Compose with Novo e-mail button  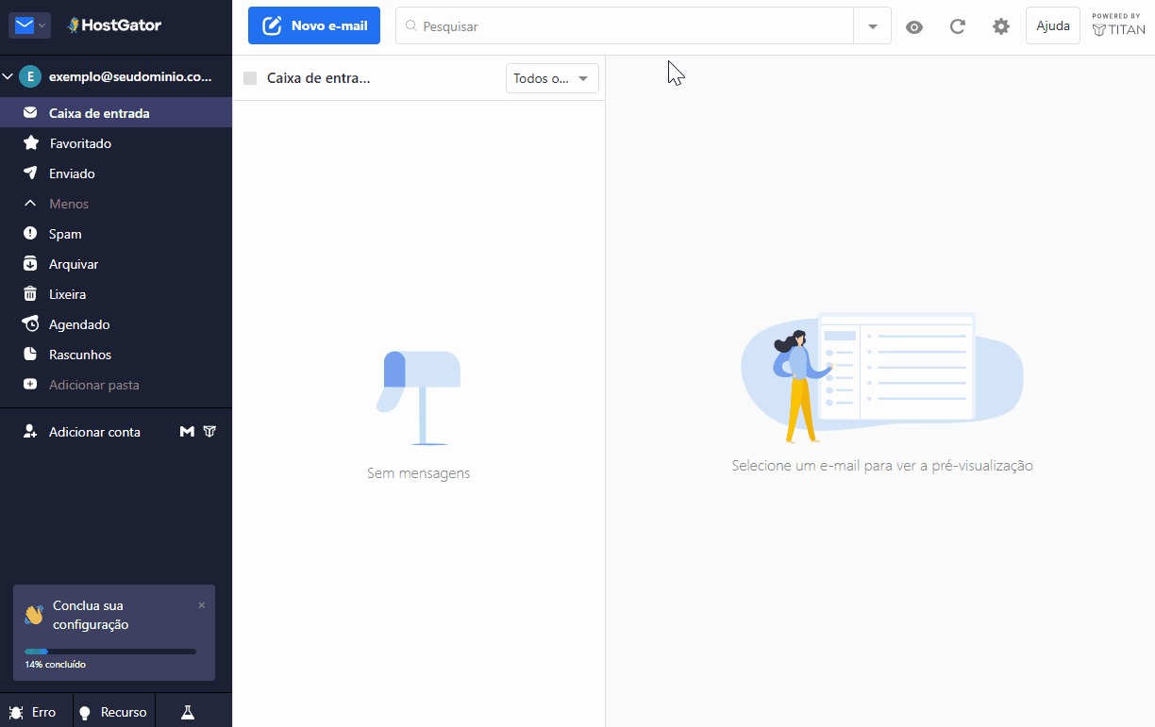click(x=314, y=25)
